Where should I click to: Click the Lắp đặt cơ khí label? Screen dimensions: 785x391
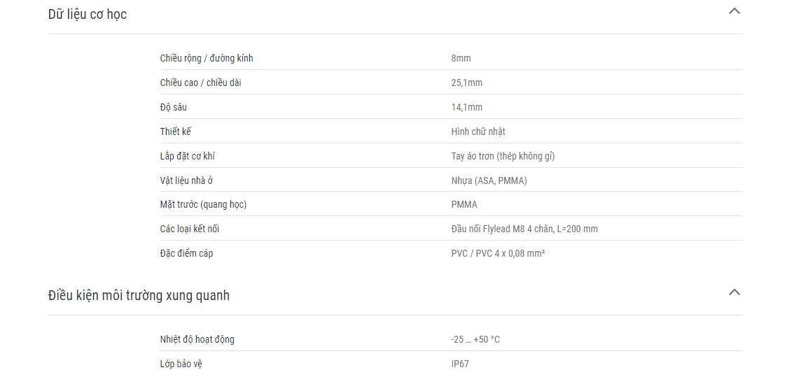(187, 157)
